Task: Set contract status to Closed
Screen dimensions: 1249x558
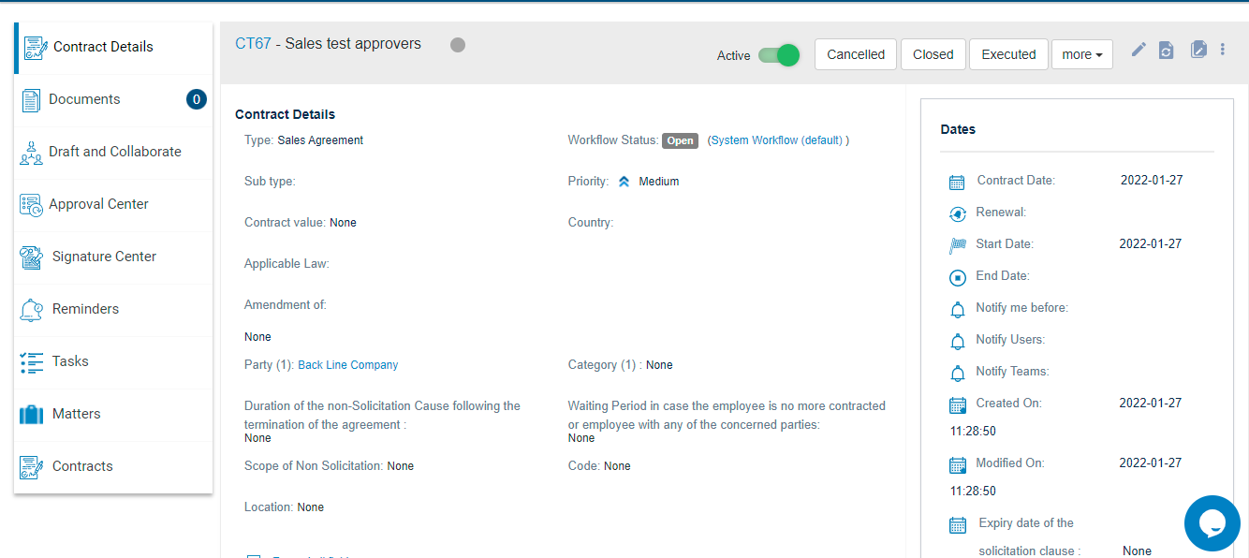Action: [x=933, y=54]
